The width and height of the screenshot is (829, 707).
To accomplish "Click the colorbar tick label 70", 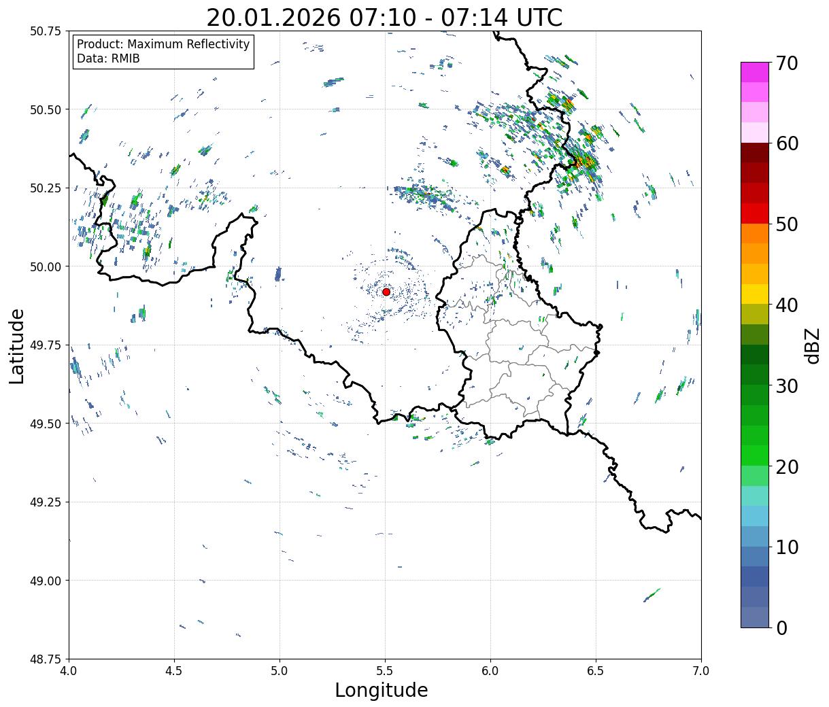I will (786, 63).
